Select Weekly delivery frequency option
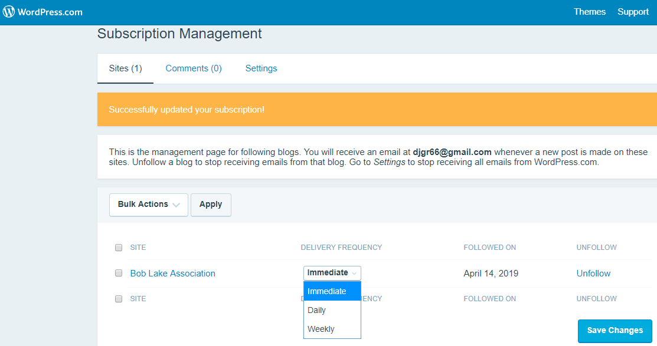 pos(321,329)
